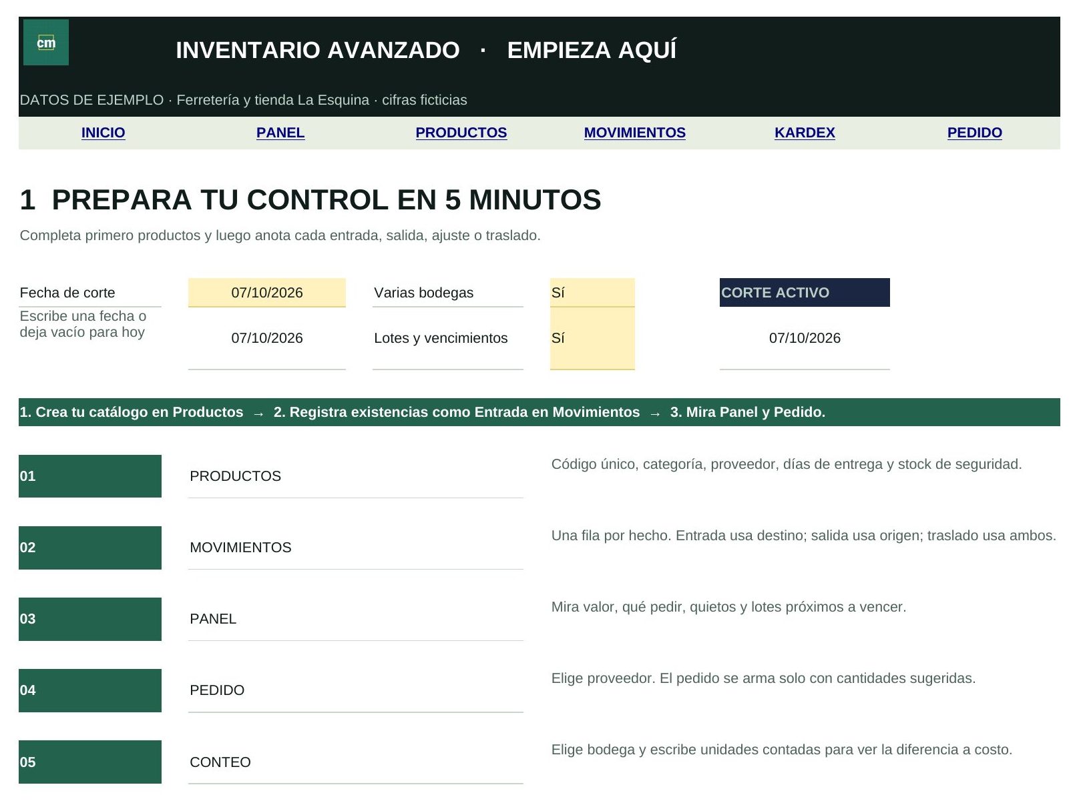Select the PEDIDO step row label
Image resolution: width=1075 pixels, height=807 pixels.
tap(217, 690)
